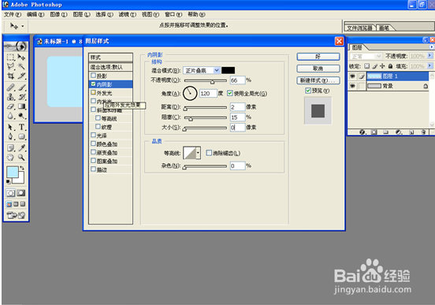
Task: Enable the 颜色叠加 color overlay checkbox
Action: 94,143
